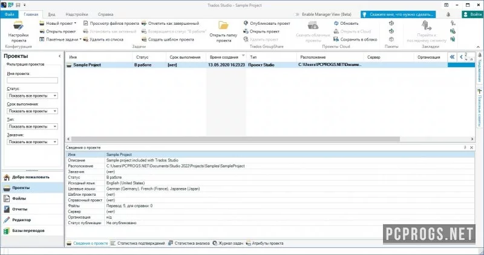Go to Добро пожаловать view
The width and height of the screenshot is (484, 255).
click(x=32, y=177)
